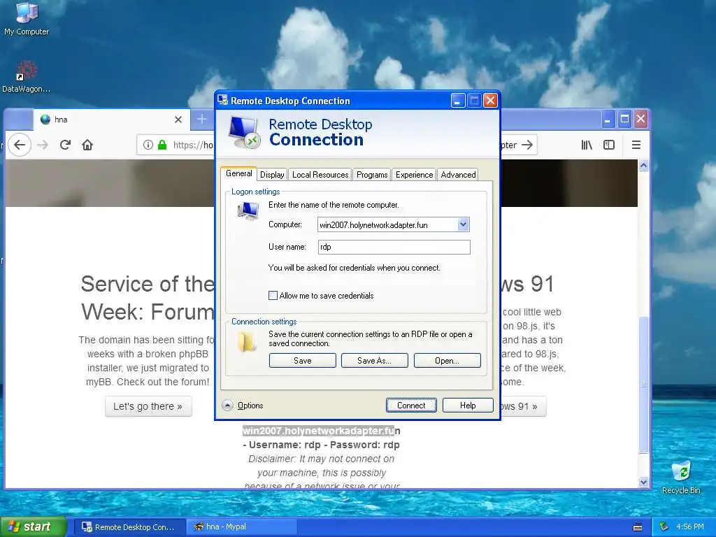Open the Start menu
716x537 pixels.
[x=34, y=527]
